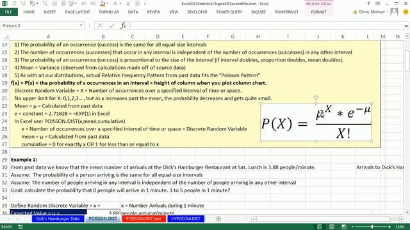Select row 29 header
410x230 pixels.
coord(4,160)
